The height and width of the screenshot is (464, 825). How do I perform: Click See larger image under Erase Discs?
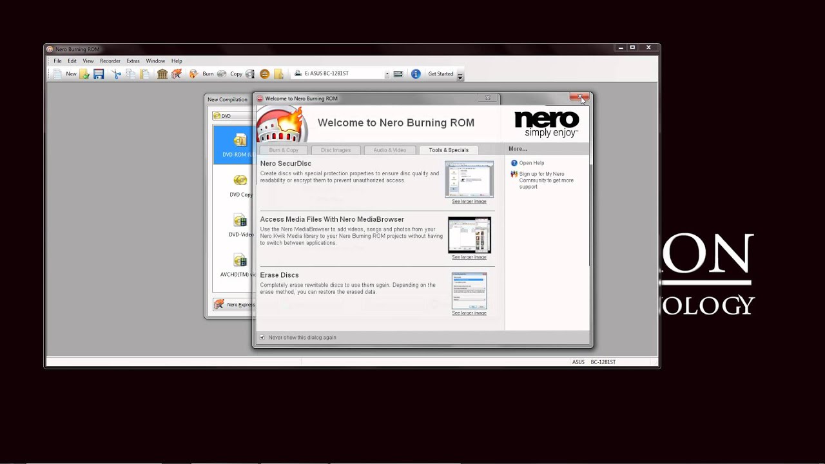(469, 313)
